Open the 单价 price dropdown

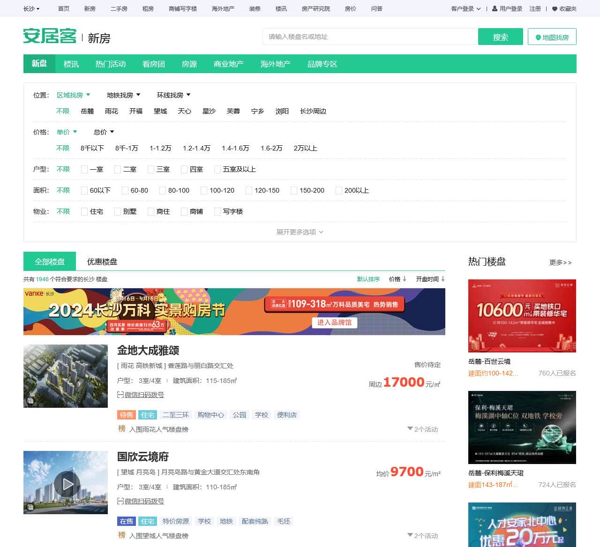pyautogui.click(x=67, y=132)
